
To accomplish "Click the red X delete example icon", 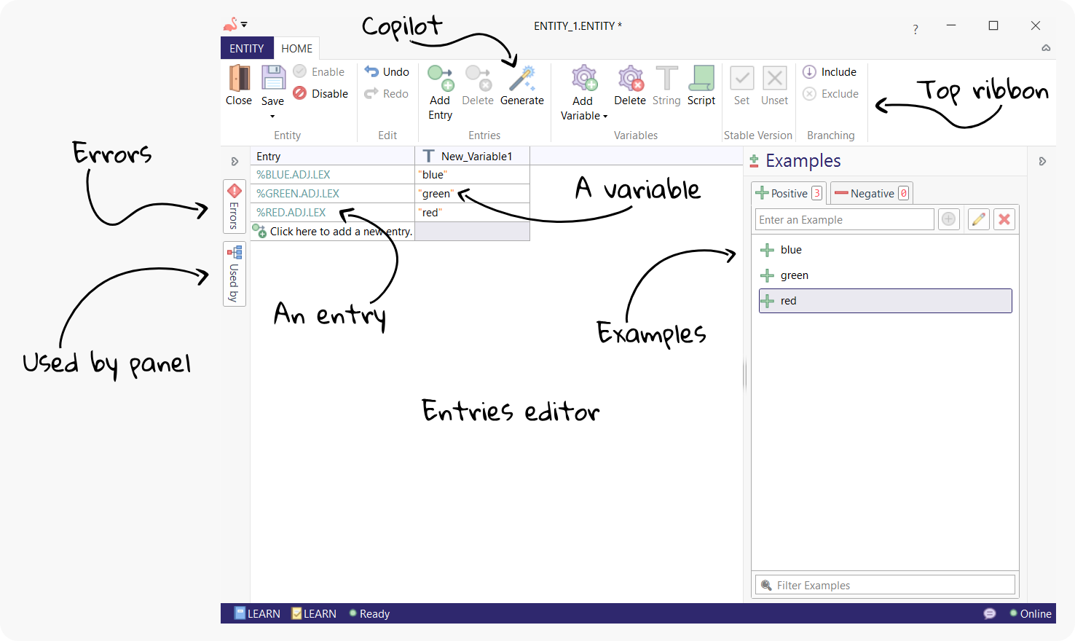I will coord(1004,219).
